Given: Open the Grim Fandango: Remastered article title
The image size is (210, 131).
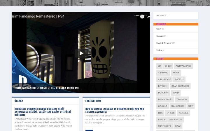Looking at the screenshot, I should coord(48,88).
